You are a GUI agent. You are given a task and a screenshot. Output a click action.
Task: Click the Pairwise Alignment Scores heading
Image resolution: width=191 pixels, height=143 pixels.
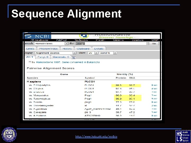click(51, 68)
